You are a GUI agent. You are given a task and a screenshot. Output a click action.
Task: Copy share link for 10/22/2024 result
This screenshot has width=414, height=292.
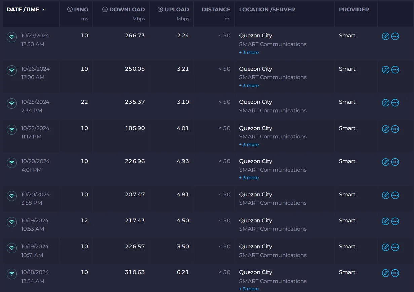point(386,129)
